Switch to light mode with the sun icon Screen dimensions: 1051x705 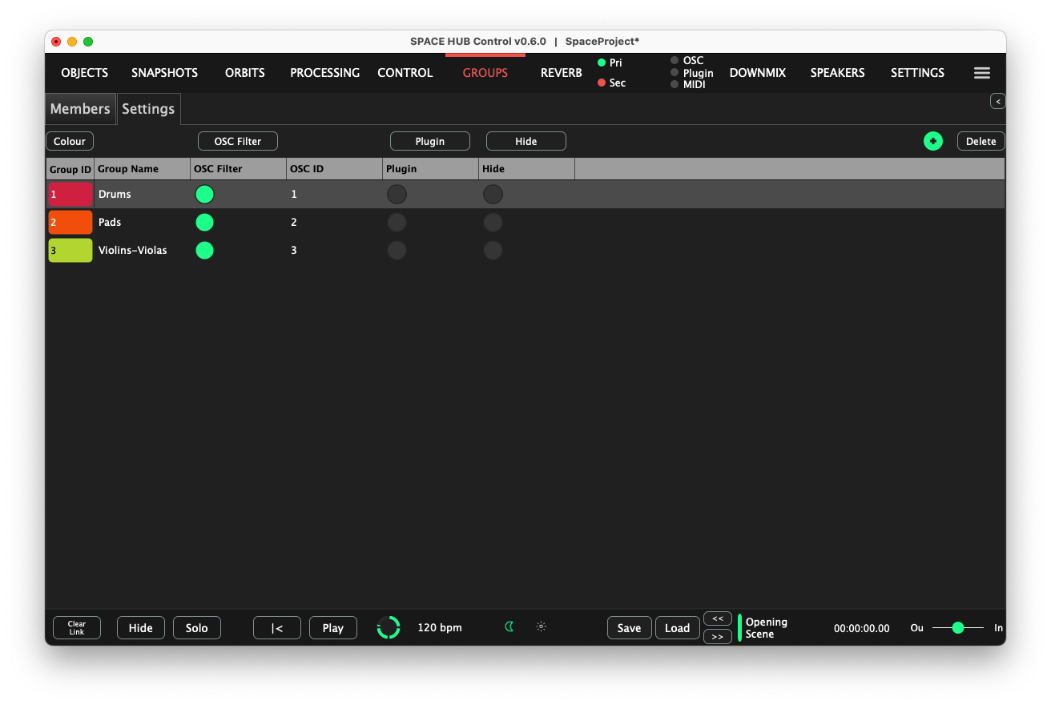(x=541, y=627)
